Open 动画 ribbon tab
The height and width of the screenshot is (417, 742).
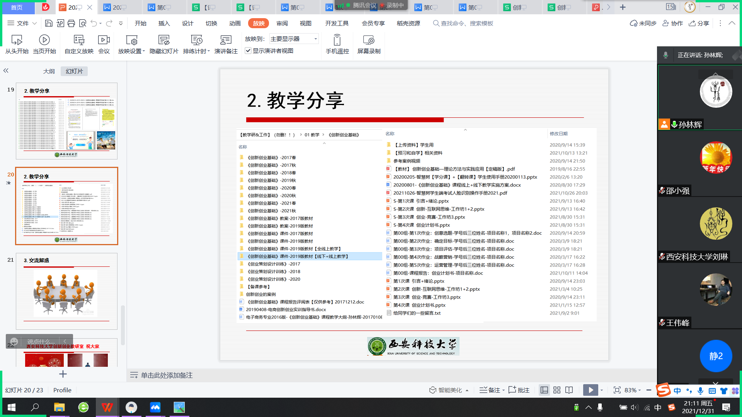[x=235, y=23]
